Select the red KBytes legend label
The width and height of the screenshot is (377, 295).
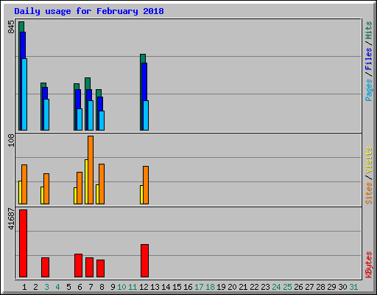[x=368, y=265]
